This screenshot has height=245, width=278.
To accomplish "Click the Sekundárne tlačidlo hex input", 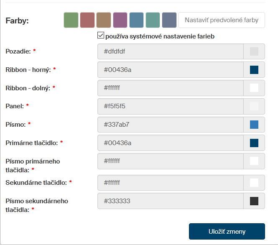I will click(170, 183).
